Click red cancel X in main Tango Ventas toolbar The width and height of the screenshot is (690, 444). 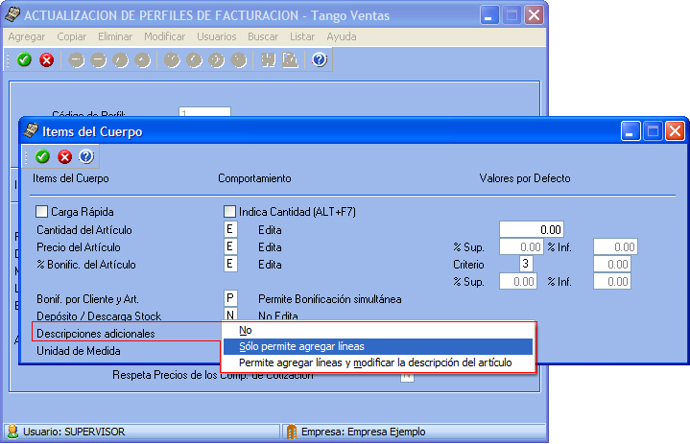(47, 59)
